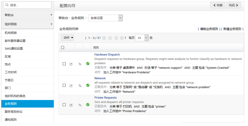The height and width of the screenshot is (126, 248).
Task: Go to next page of rule list
Action: (116, 38)
